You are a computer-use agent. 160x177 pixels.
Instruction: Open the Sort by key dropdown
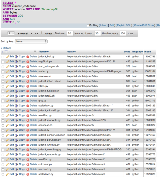click(x=31, y=41)
